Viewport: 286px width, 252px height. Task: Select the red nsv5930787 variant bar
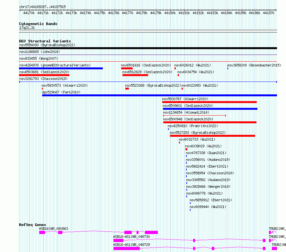(x=210, y=102)
